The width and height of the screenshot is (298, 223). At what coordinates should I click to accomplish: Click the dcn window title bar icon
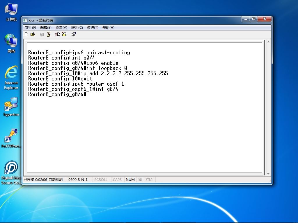[x=25, y=20]
